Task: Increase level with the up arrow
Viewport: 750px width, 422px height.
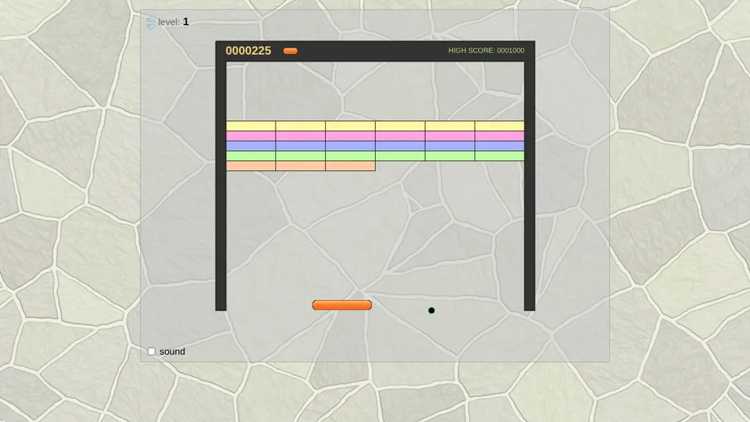Action: tap(151, 19)
